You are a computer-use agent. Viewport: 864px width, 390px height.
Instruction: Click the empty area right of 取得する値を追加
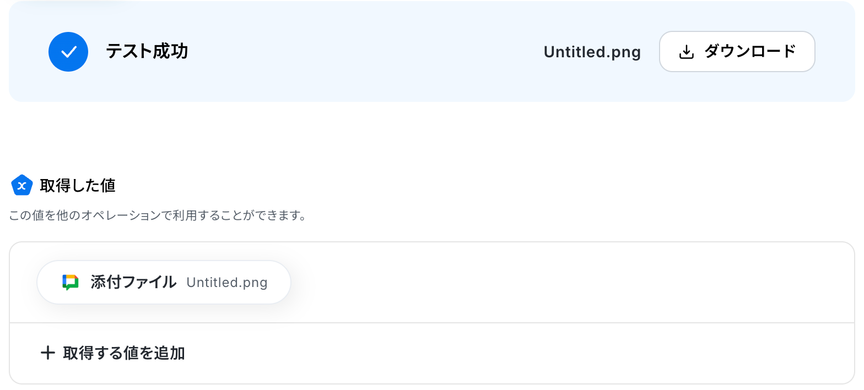coord(496,353)
